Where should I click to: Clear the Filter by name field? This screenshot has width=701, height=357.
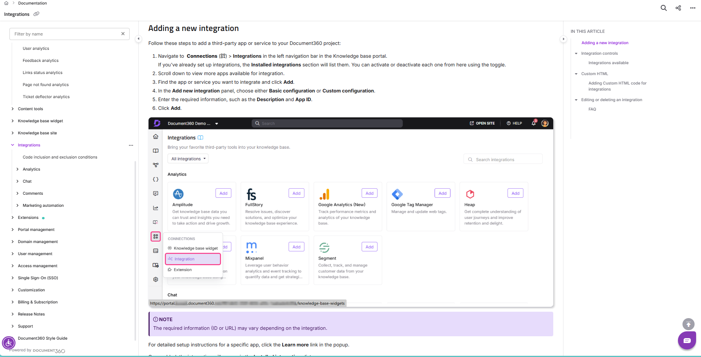(123, 34)
